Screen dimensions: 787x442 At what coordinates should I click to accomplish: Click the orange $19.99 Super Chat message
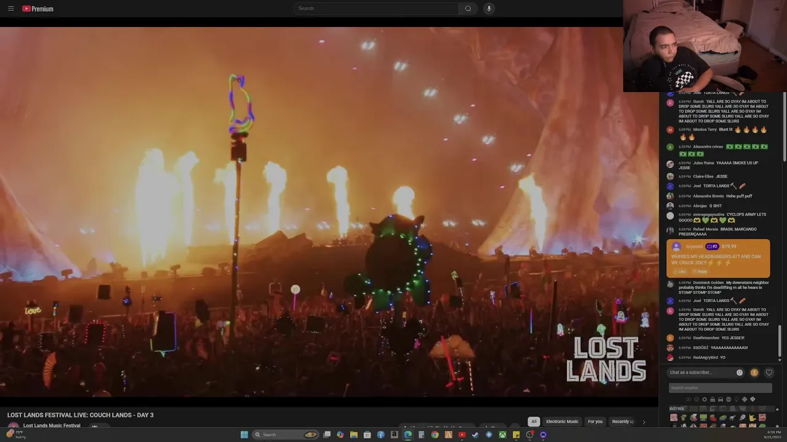[x=718, y=258]
